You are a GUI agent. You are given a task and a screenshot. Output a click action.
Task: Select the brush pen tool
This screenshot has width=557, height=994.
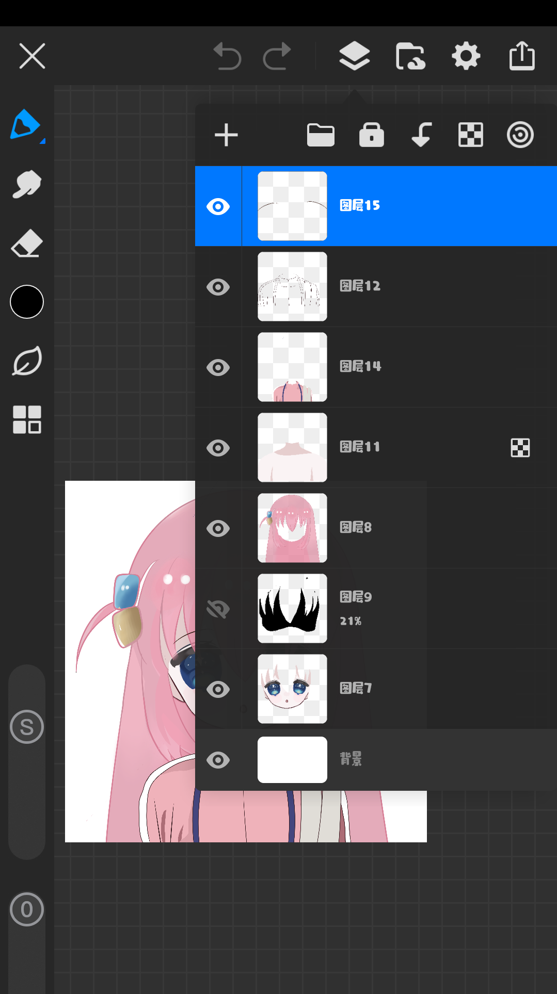click(26, 125)
